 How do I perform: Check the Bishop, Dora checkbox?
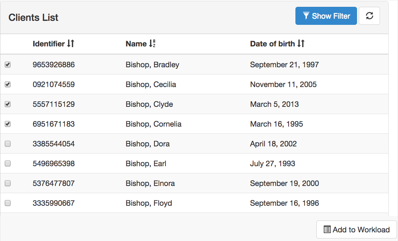(8, 144)
